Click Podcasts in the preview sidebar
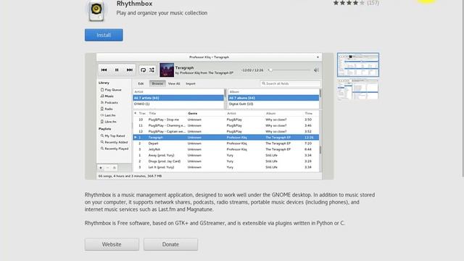The image size is (464, 261). 109,102
